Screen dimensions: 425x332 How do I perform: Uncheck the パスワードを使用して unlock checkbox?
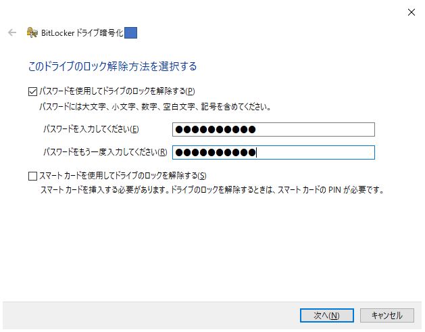point(33,91)
